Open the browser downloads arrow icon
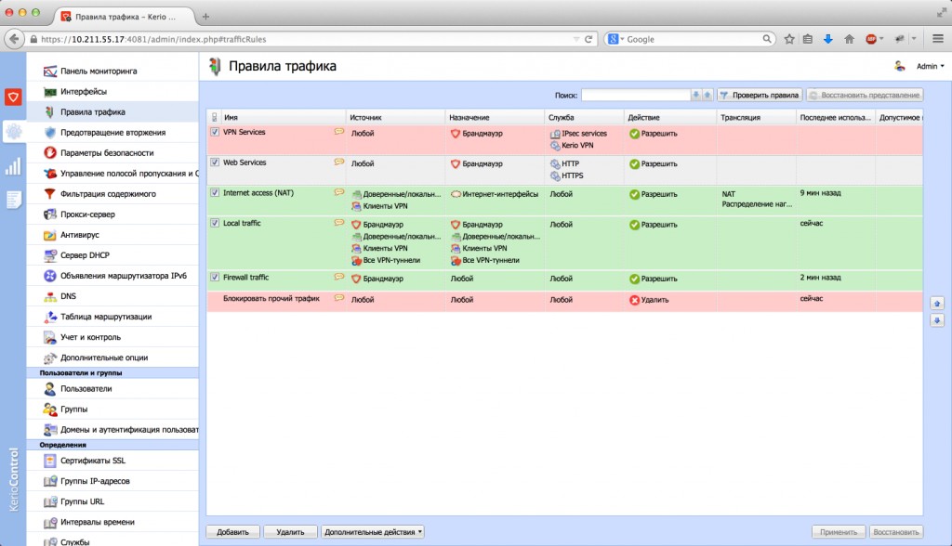The width and height of the screenshot is (952, 546). [827, 39]
